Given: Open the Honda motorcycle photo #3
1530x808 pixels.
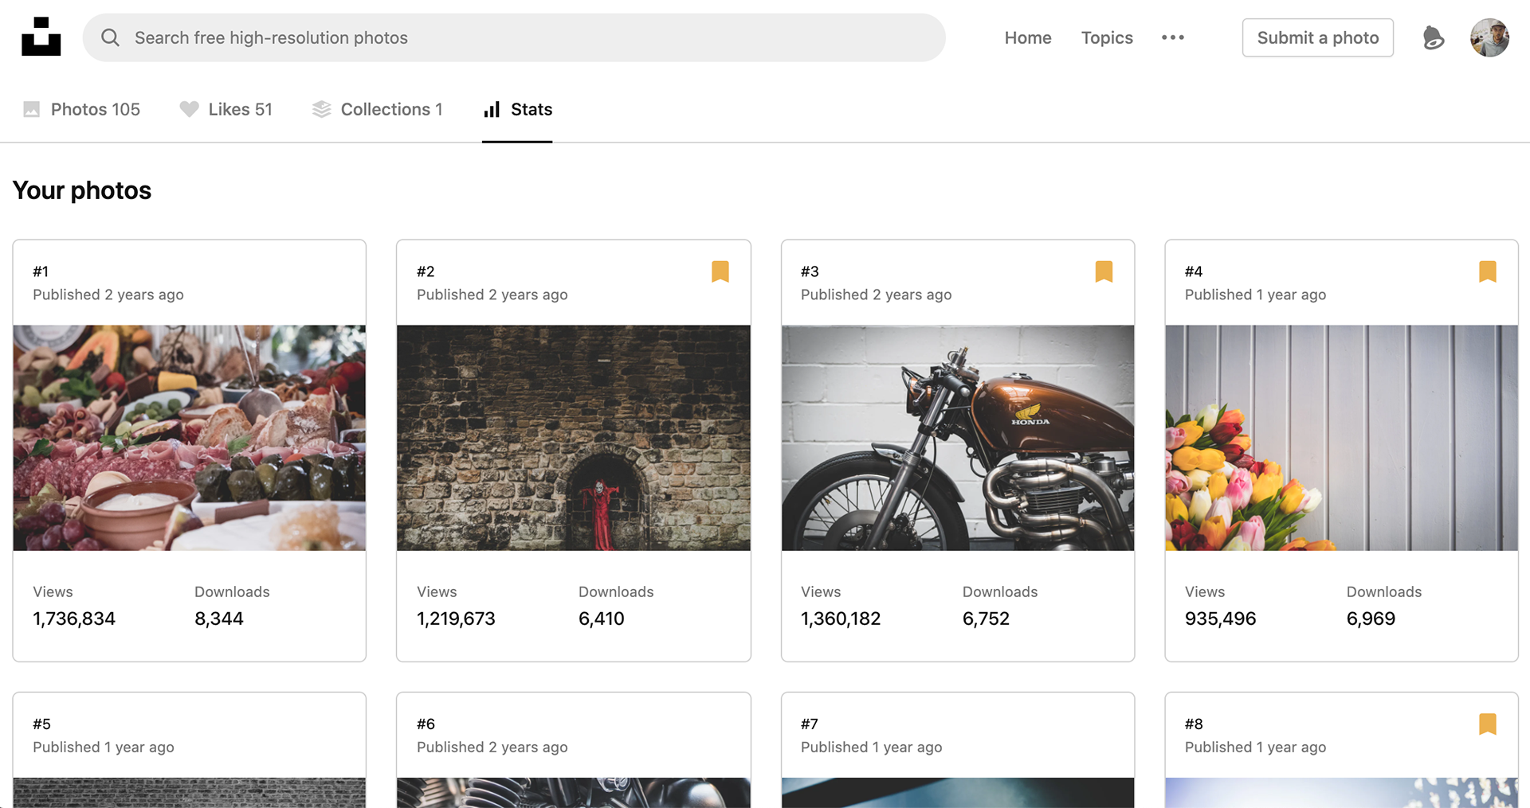Looking at the screenshot, I should tap(958, 438).
